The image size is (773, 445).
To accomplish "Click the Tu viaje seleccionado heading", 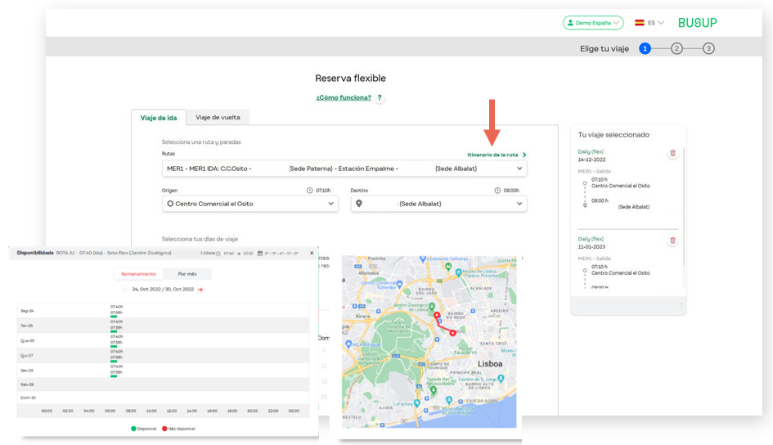I will (x=613, y=134).
